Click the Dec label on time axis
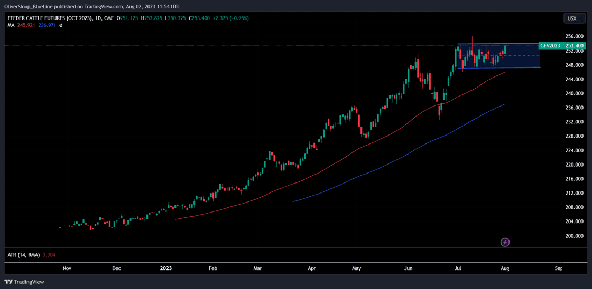 click(x=116, y=268)
